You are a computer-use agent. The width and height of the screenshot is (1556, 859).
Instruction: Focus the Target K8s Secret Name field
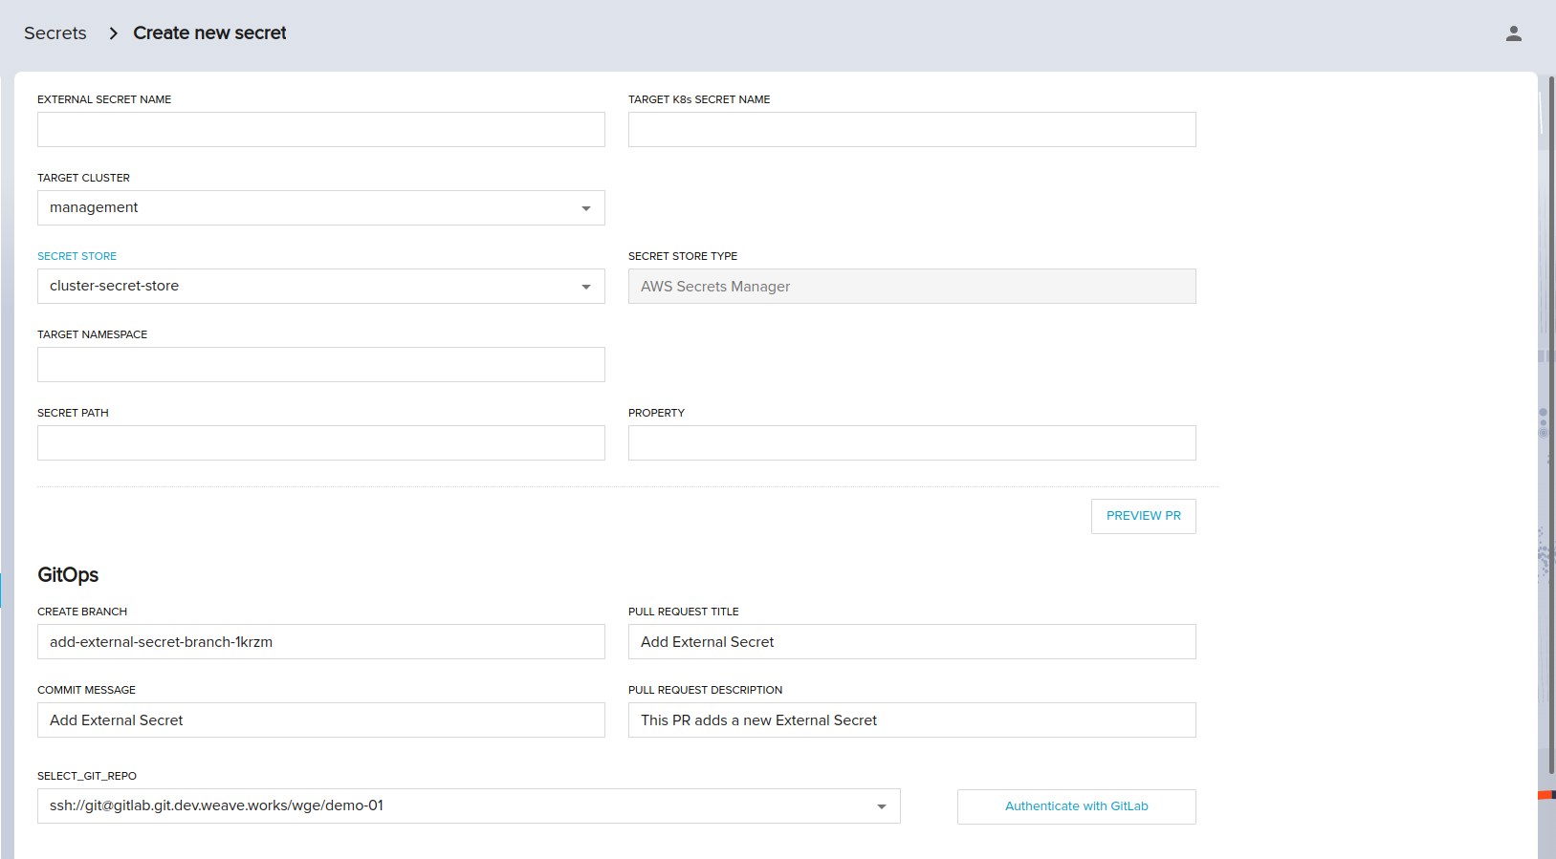911,130
